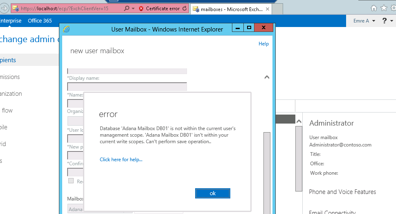Tick the checkbox below Confirm password field
The width and height of the screenshot is (396, 214).
click(71, 180)
